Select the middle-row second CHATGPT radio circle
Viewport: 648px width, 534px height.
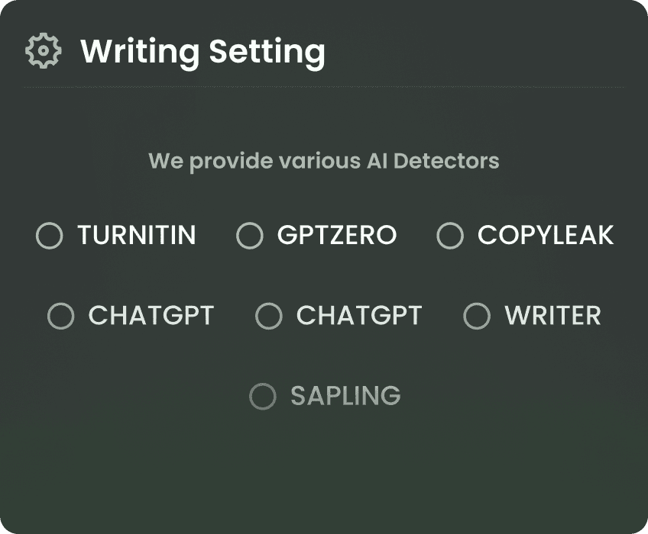(x=269, y=316)
